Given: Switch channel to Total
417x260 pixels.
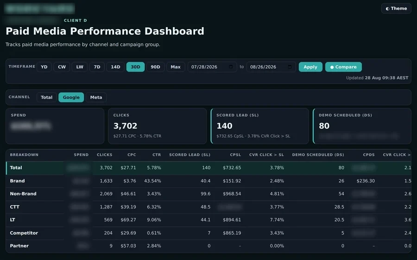Looking at the screenshot, I should [x=46, y=97].
